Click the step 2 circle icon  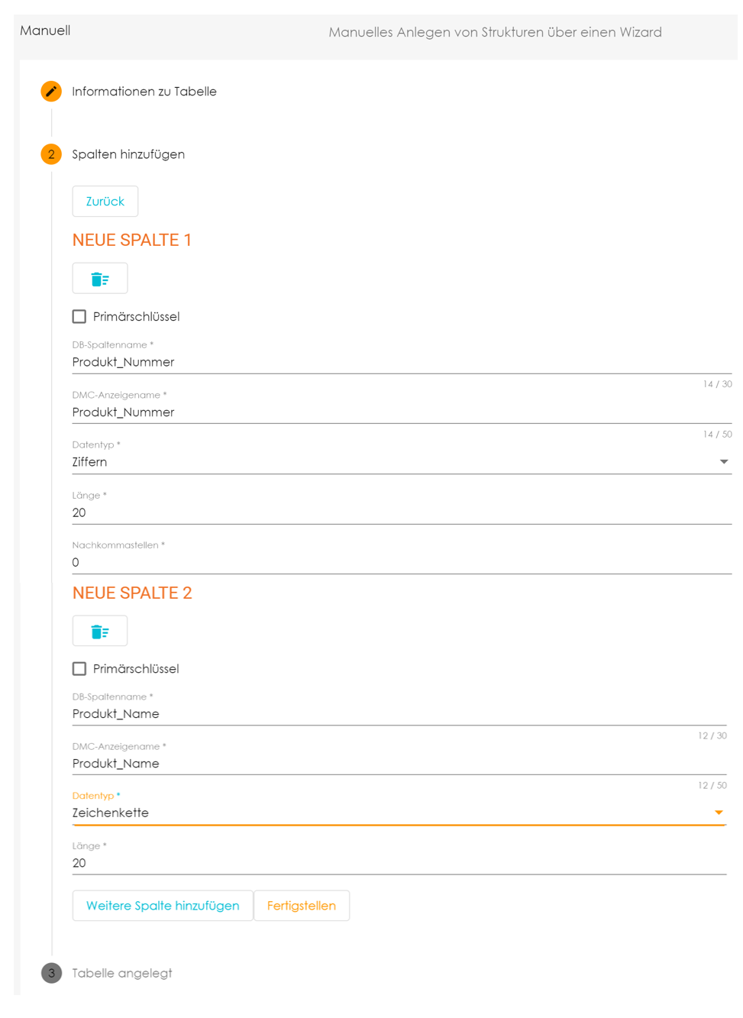pos(51,154)
